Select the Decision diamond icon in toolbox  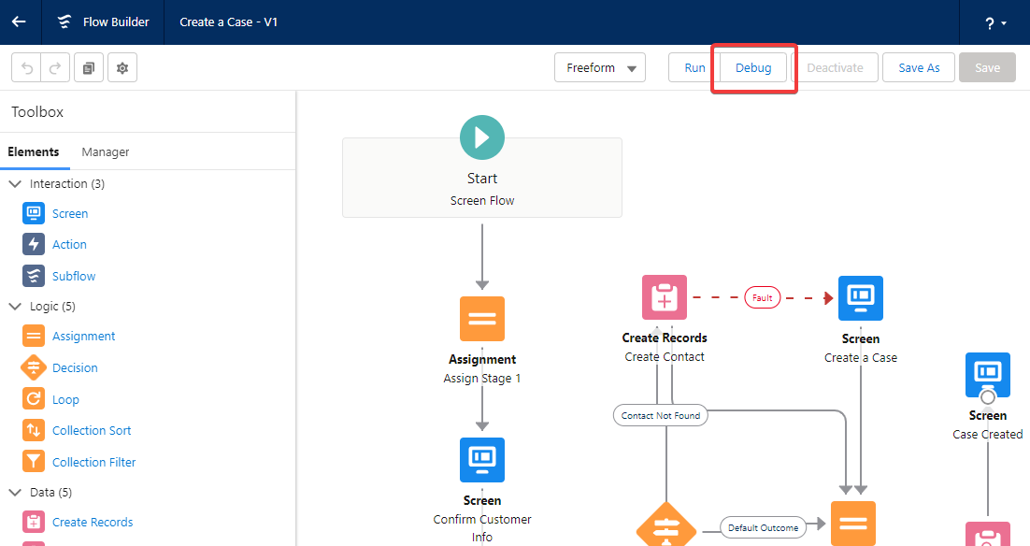pos(34,368)
